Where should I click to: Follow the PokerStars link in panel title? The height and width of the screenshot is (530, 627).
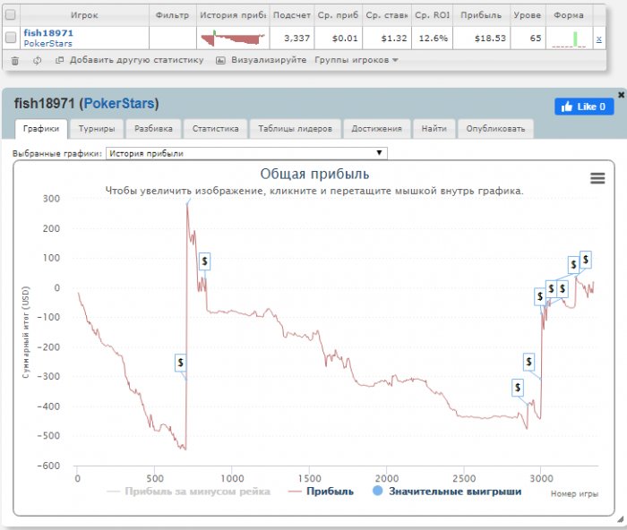point(119,104)
